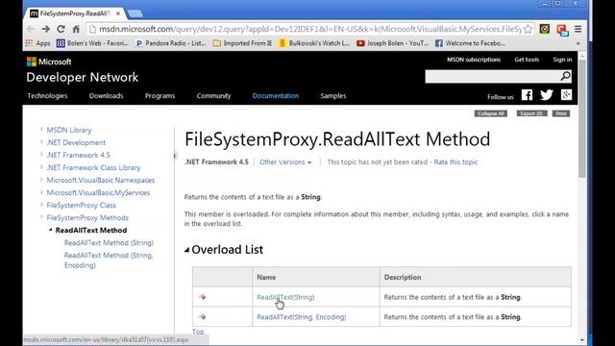Image resolution: width=615 pixels, height=346 pixels.
Task: Open ReadAllText(String, Encoding) overload link
Action: pyautogui.click(x=301, y=317)
